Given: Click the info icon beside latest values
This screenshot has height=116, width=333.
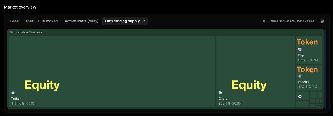Looking at the screenshot, I should click(264, 21).
